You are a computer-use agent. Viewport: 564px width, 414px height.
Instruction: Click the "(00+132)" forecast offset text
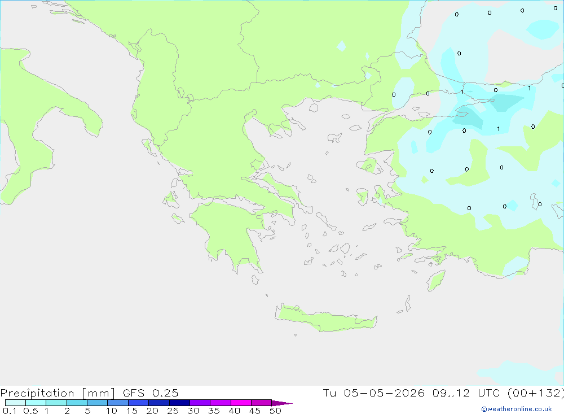(x=536, y=393)
